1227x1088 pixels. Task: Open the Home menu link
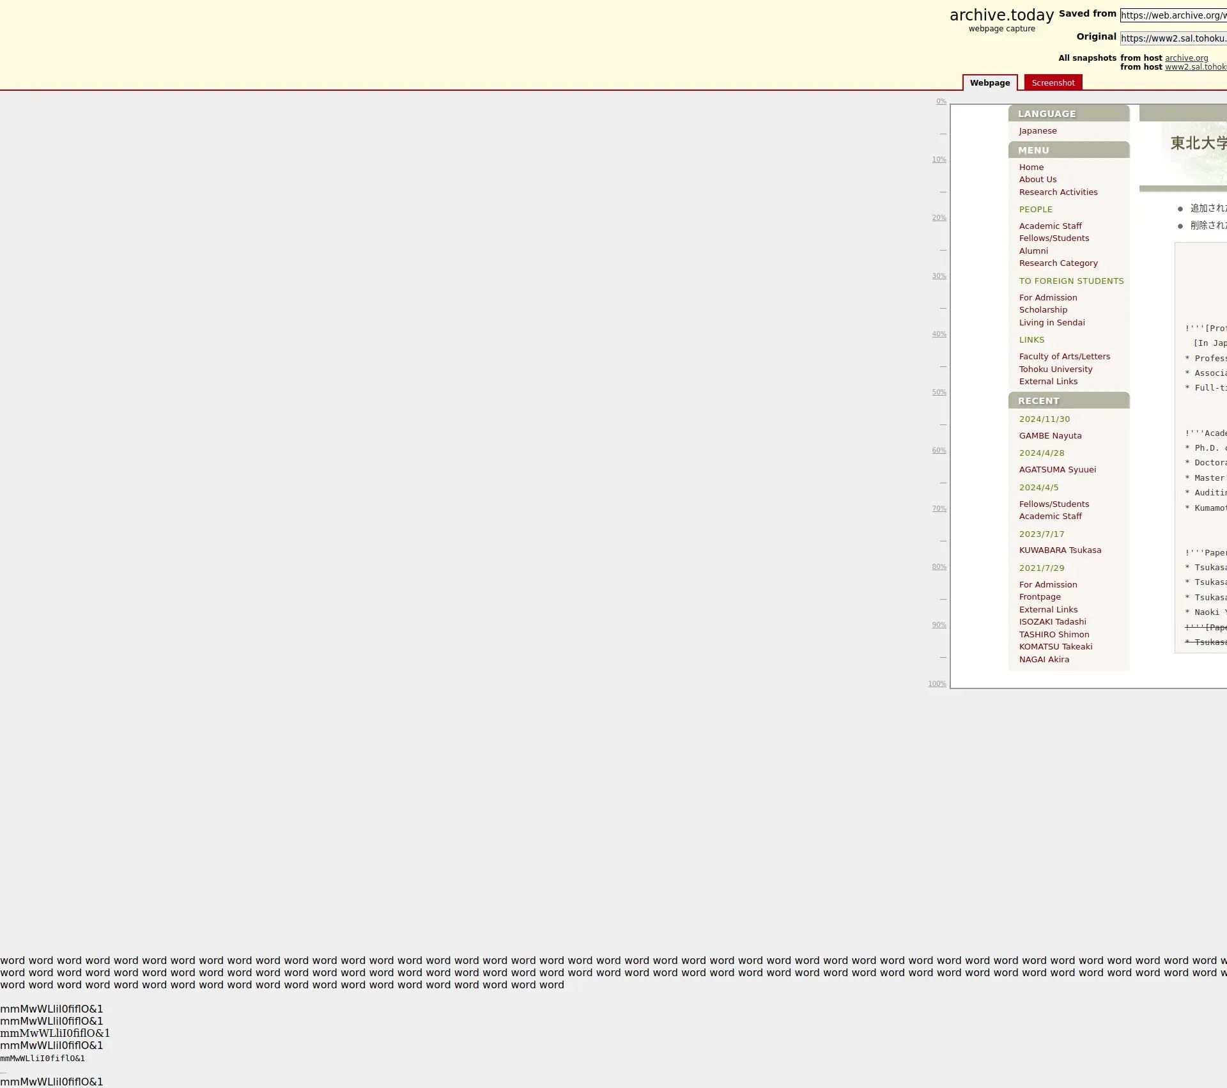tap(1031, 167)
